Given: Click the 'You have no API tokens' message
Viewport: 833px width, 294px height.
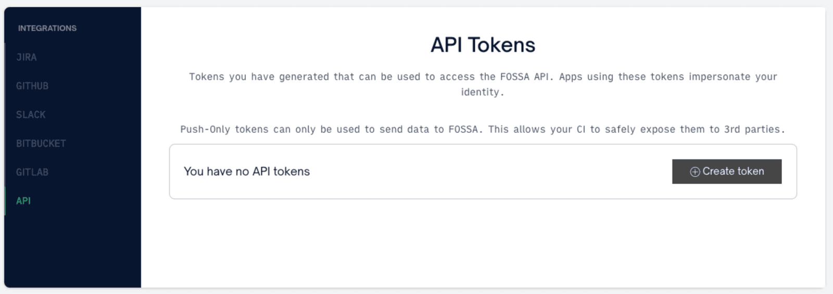Looking at the screenshot, I should [x=247, y=172].
